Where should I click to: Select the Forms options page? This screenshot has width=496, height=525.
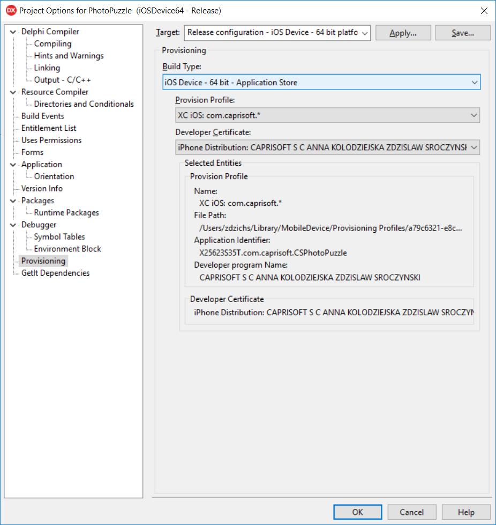pyautogui.click(x=33, y=152)
